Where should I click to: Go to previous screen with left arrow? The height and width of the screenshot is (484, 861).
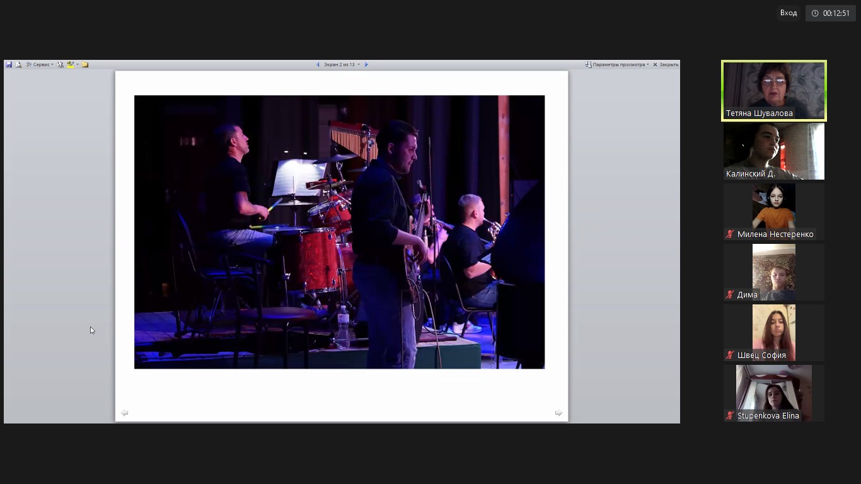318,64
